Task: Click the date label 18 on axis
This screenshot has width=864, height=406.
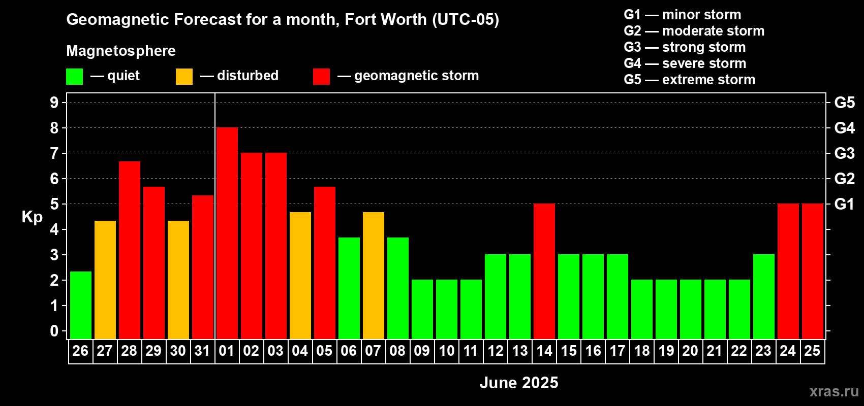Action: coord(642,351)
